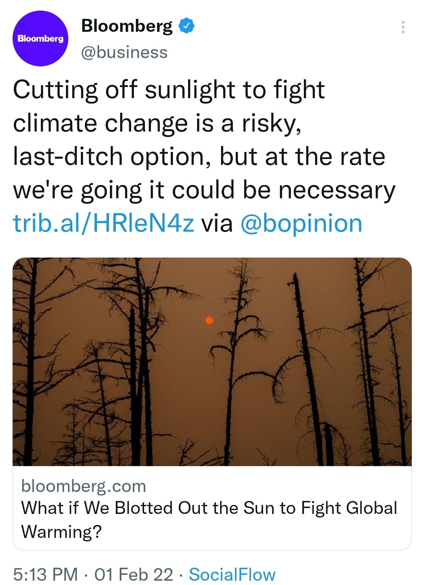The height and width of the screenshot is (585, 424).
Task: Click the word 'via' before the mention
Action: pyautogui.click(x=217, y=223)
